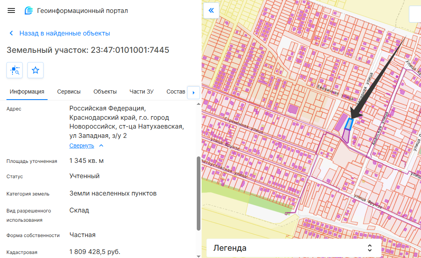The height and width of the screenshot is (258, 421).
Task: Click the Свернуть link under address
Action: (81, 146)
